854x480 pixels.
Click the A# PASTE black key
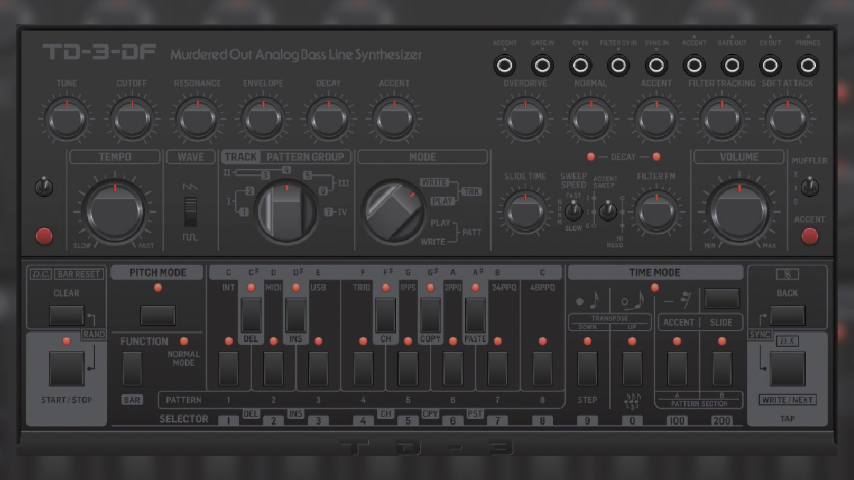(475, 316)
